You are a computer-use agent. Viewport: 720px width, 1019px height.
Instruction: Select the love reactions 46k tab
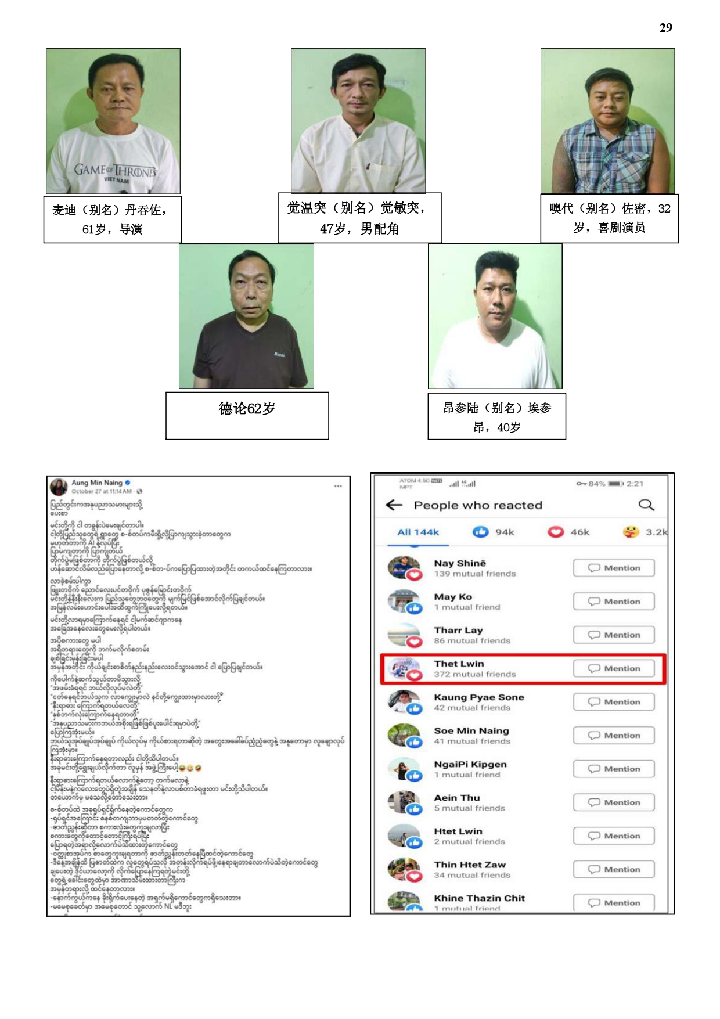click(x=568, y=532)
